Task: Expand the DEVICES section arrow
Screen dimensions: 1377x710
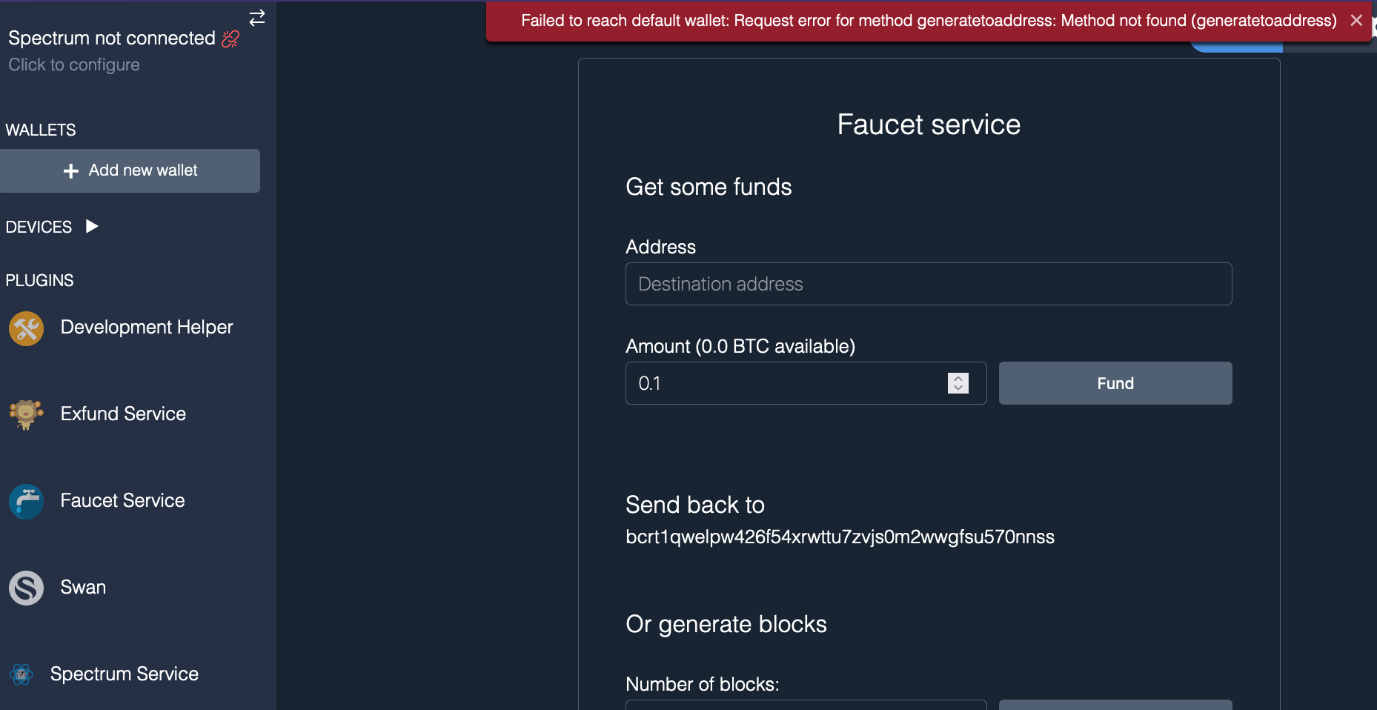Action: tap(90, 227)
